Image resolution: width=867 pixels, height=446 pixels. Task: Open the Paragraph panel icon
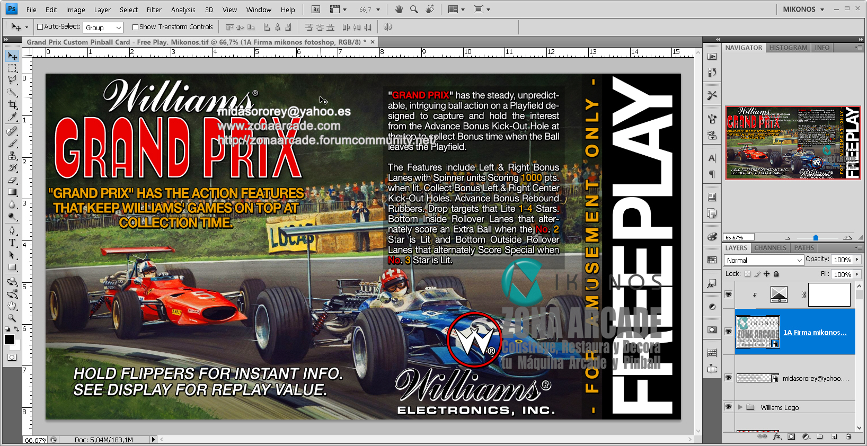[712, 174]
